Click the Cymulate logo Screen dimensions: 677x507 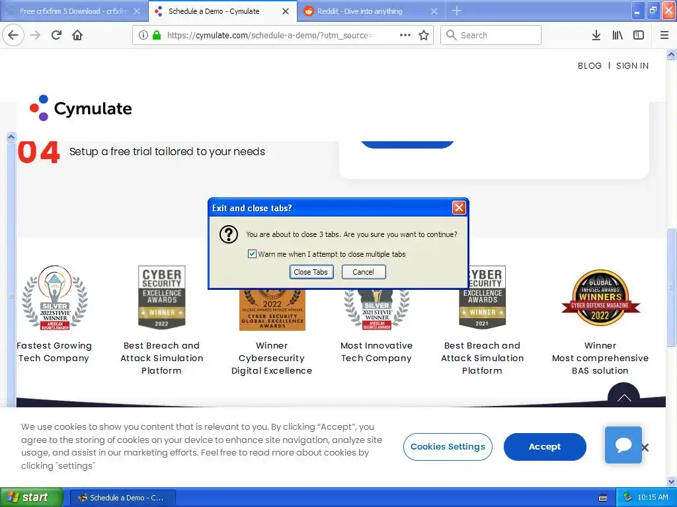pyautogui.click(x=81, y=108)
